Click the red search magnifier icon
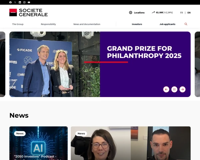 point(186,24)
